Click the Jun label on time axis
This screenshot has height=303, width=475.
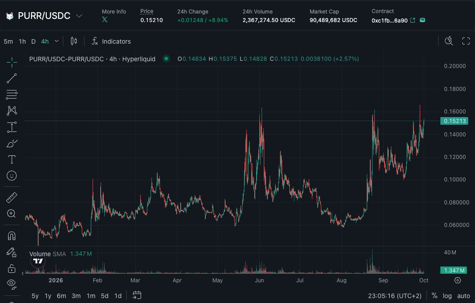tap(259, 280)
